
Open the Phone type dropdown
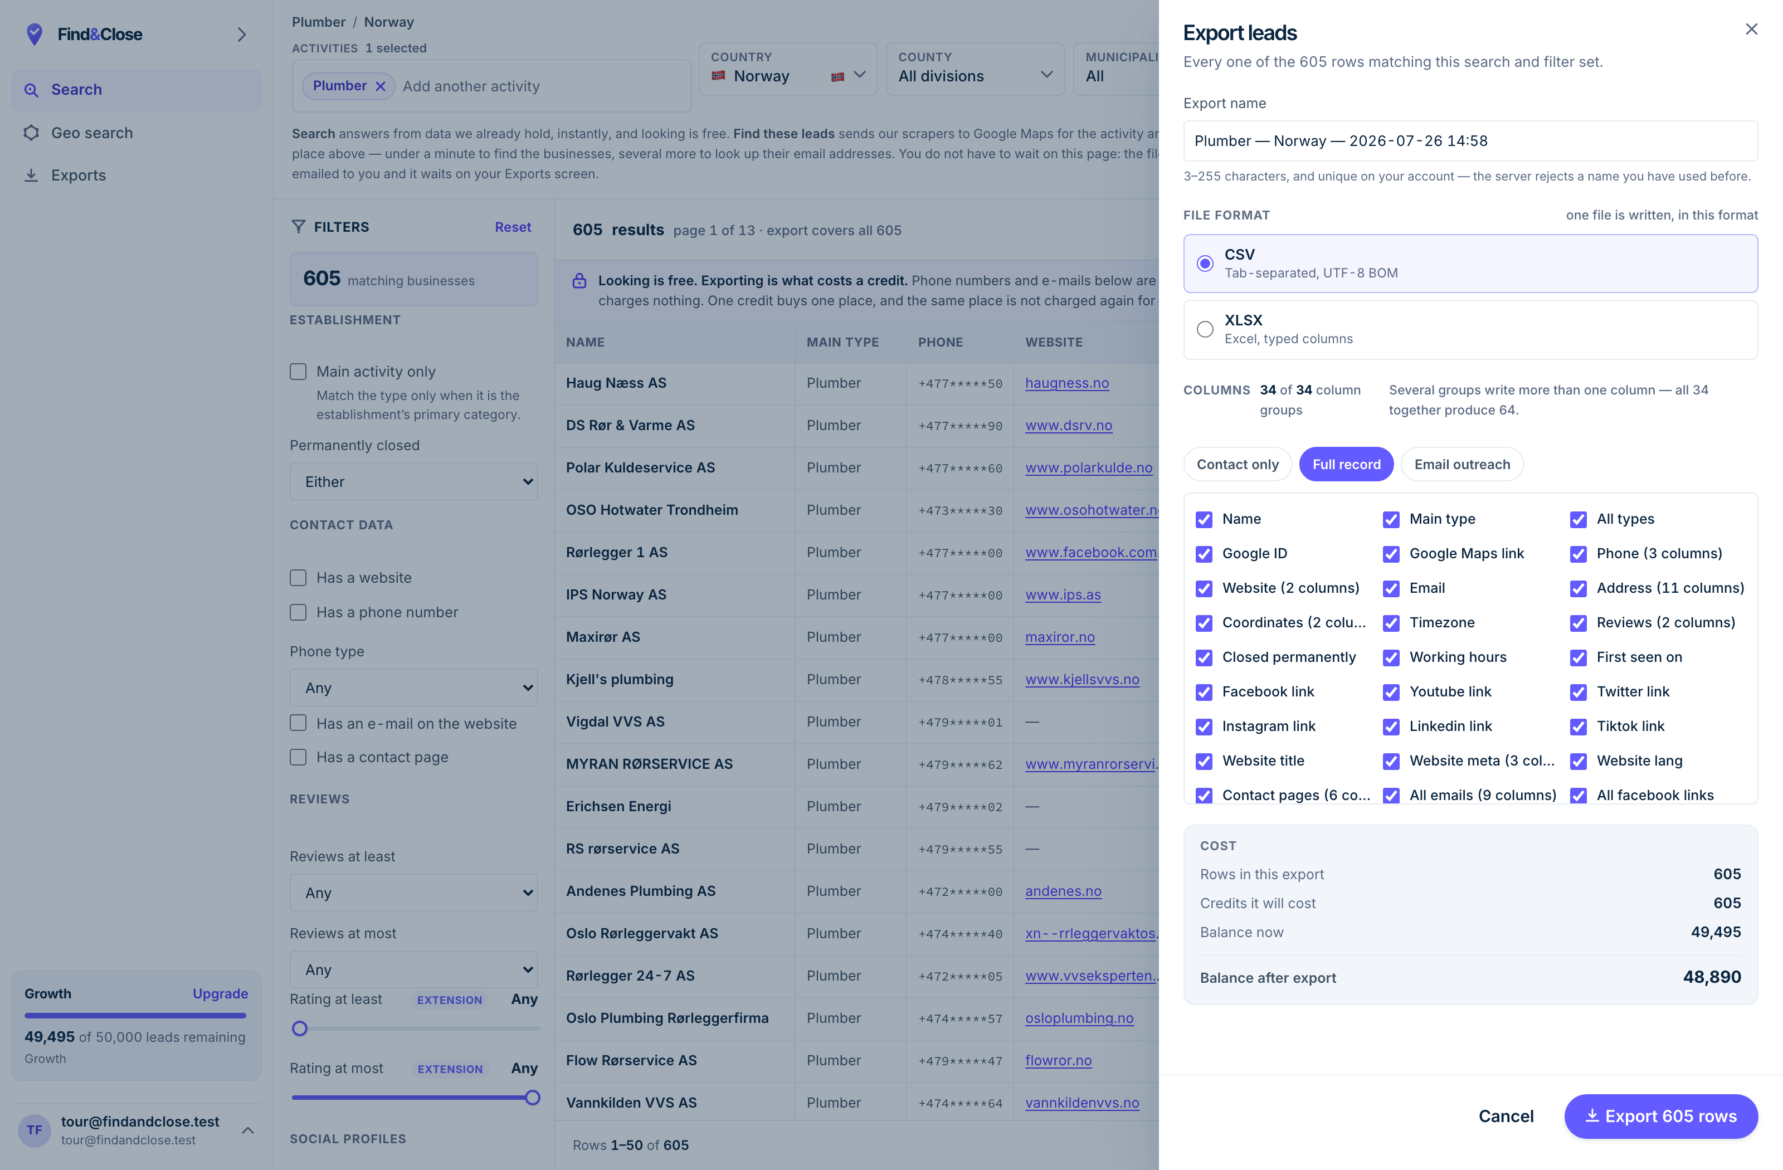coord(413,688)
